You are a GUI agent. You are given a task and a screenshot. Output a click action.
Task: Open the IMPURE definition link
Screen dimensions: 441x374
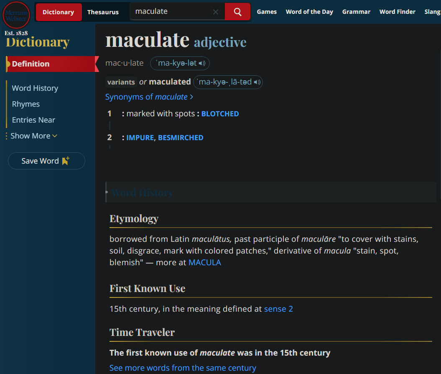(x=140, y=138)
